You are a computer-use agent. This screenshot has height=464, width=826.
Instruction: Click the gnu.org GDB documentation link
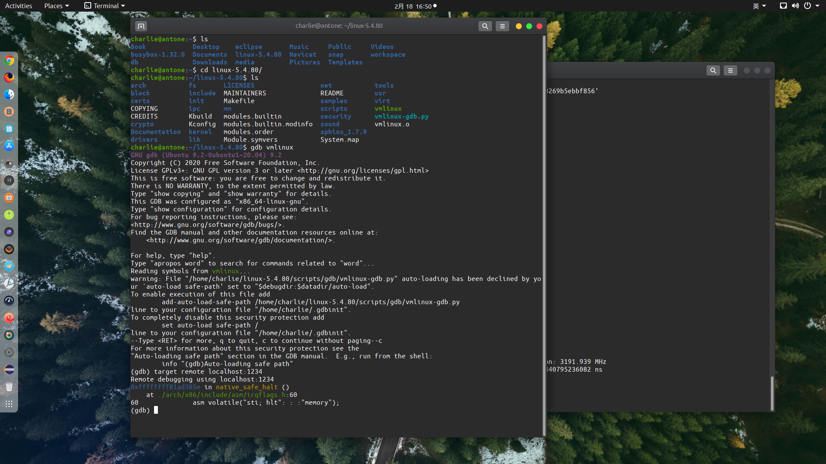241,240
